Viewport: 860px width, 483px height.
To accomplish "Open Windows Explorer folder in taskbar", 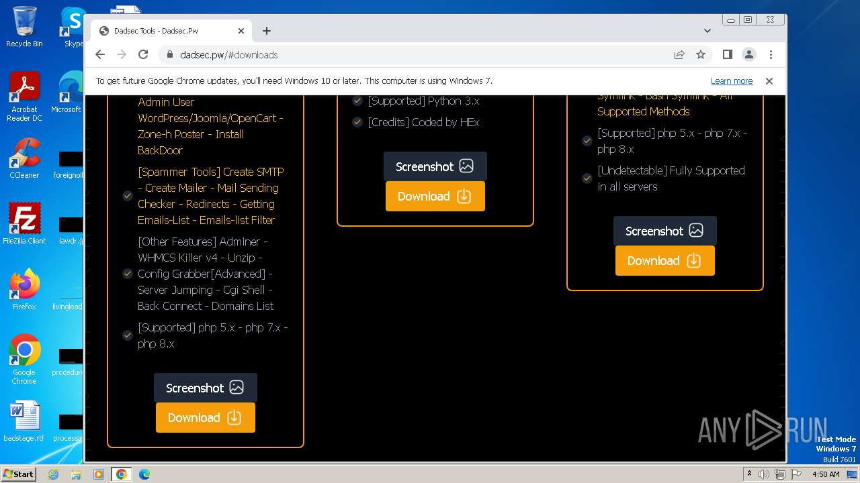I will (x=76, y=474).
